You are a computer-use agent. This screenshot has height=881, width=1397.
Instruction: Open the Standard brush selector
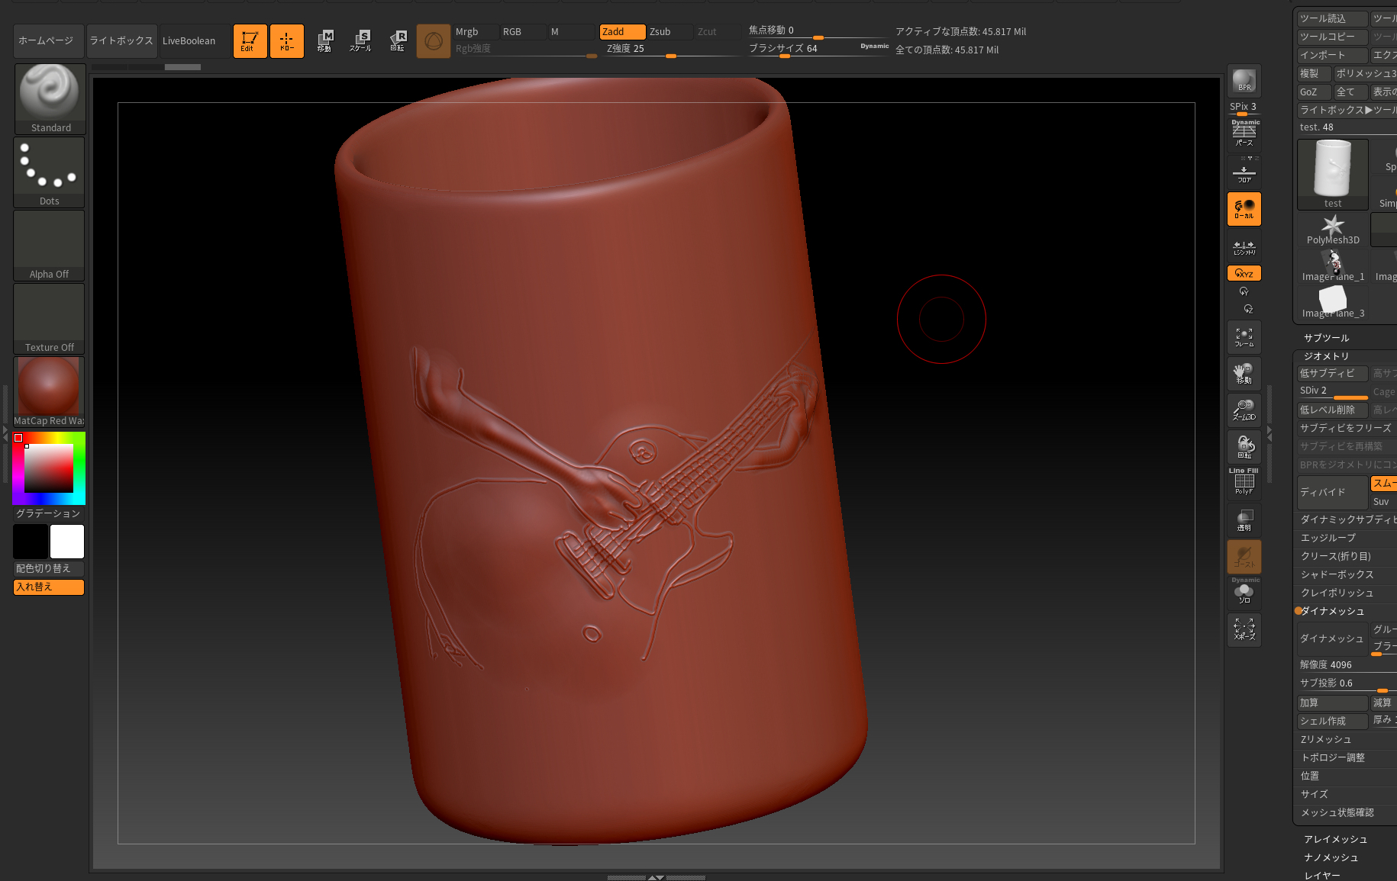[50, 98]
